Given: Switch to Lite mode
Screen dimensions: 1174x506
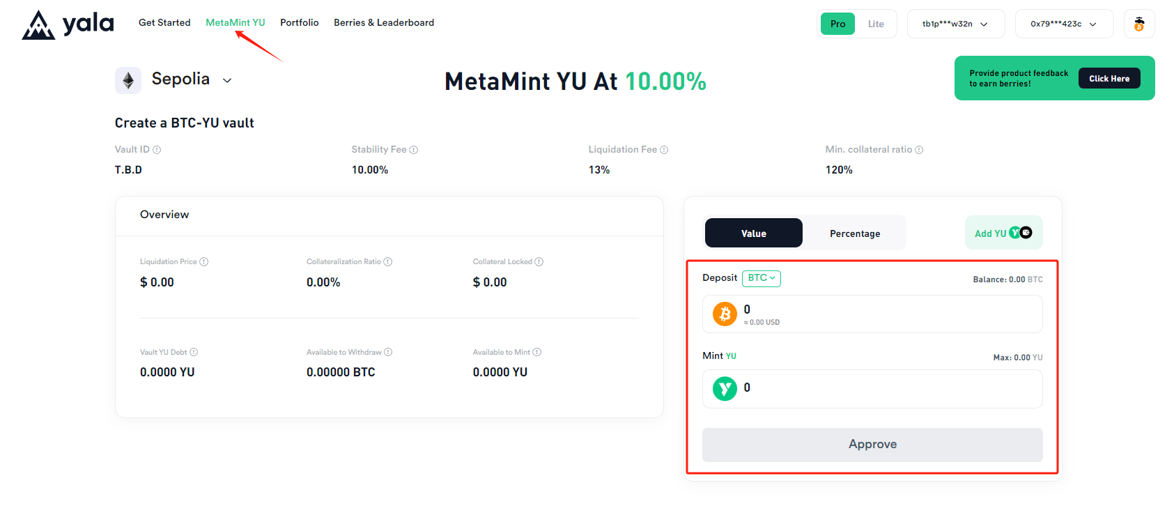Looking at the screenshot, I should tap(876, 24).
